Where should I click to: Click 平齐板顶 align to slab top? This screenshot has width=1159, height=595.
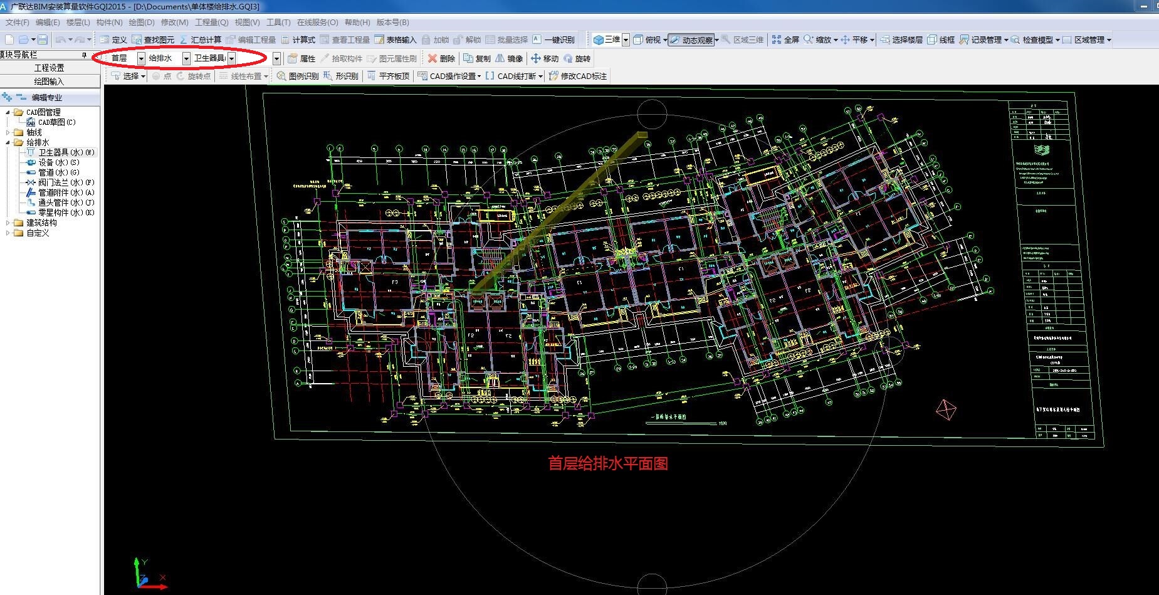[x=388, y=76]
